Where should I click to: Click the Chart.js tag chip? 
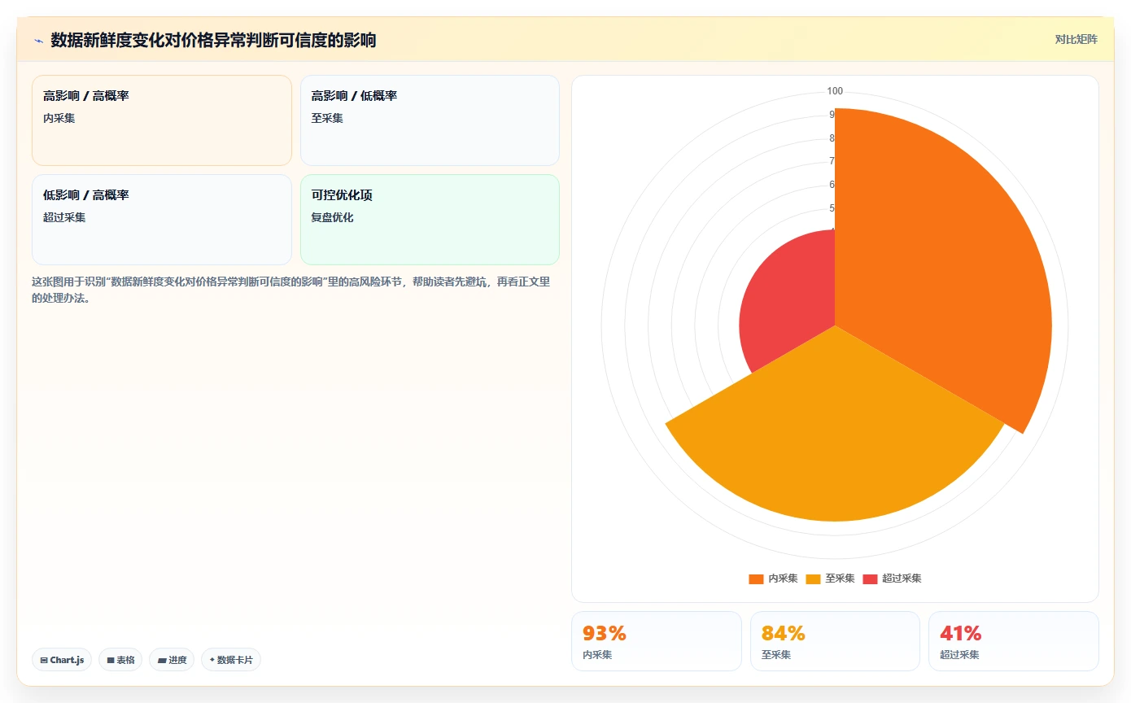(x=62, y=660)
